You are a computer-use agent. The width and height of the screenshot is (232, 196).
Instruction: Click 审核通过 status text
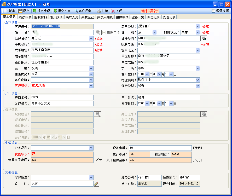click(x=150, y=11)
